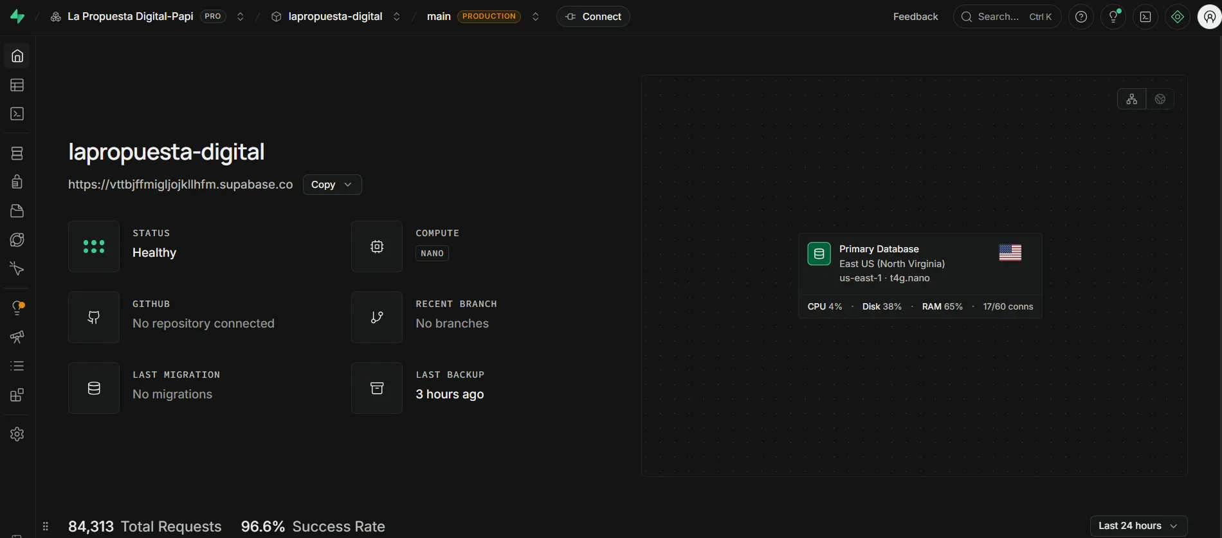The height and width of the screenshot is (538, 1222).
Task: Open Project Settings gear icon
Action: click(17, 434)
